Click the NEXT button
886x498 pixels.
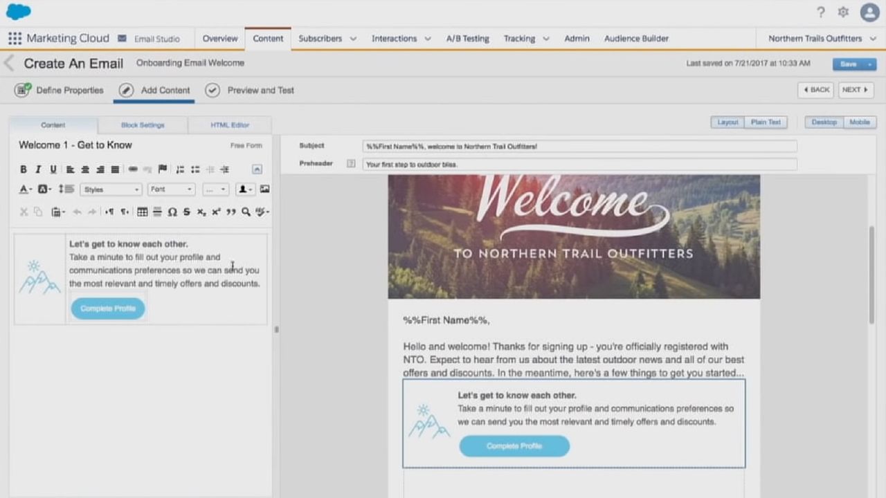click(856, 90)
